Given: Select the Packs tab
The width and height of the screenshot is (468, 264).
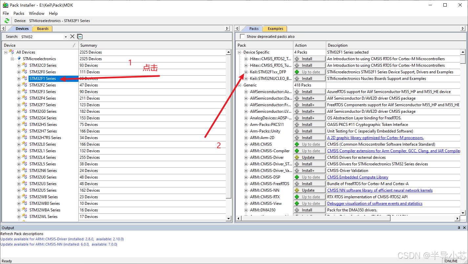Looking at the screenshot, I should click(x=254, y=29).
